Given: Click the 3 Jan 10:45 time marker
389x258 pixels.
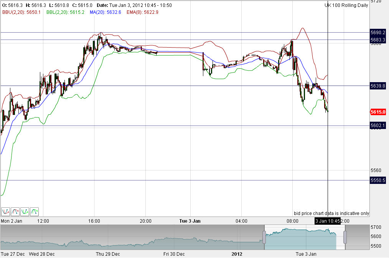Looking at the screenshot, I should click(x=327, y=221).
